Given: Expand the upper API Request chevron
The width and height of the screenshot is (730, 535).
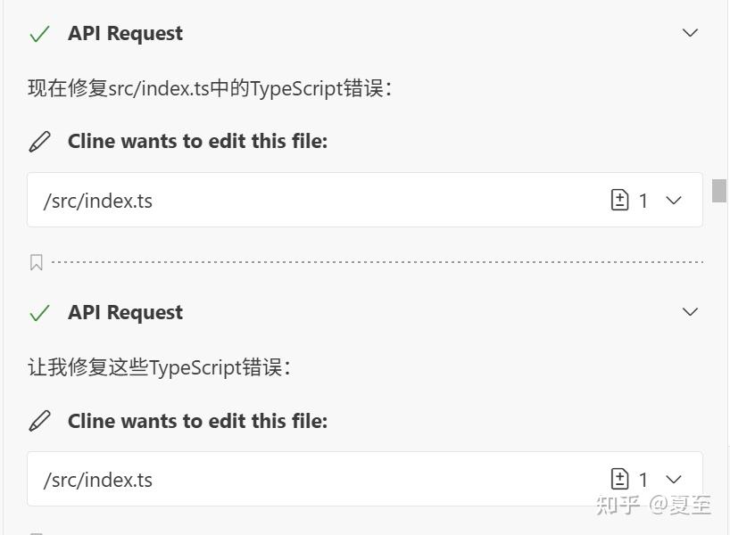Looking at the screenshot, I should [690, 33].
